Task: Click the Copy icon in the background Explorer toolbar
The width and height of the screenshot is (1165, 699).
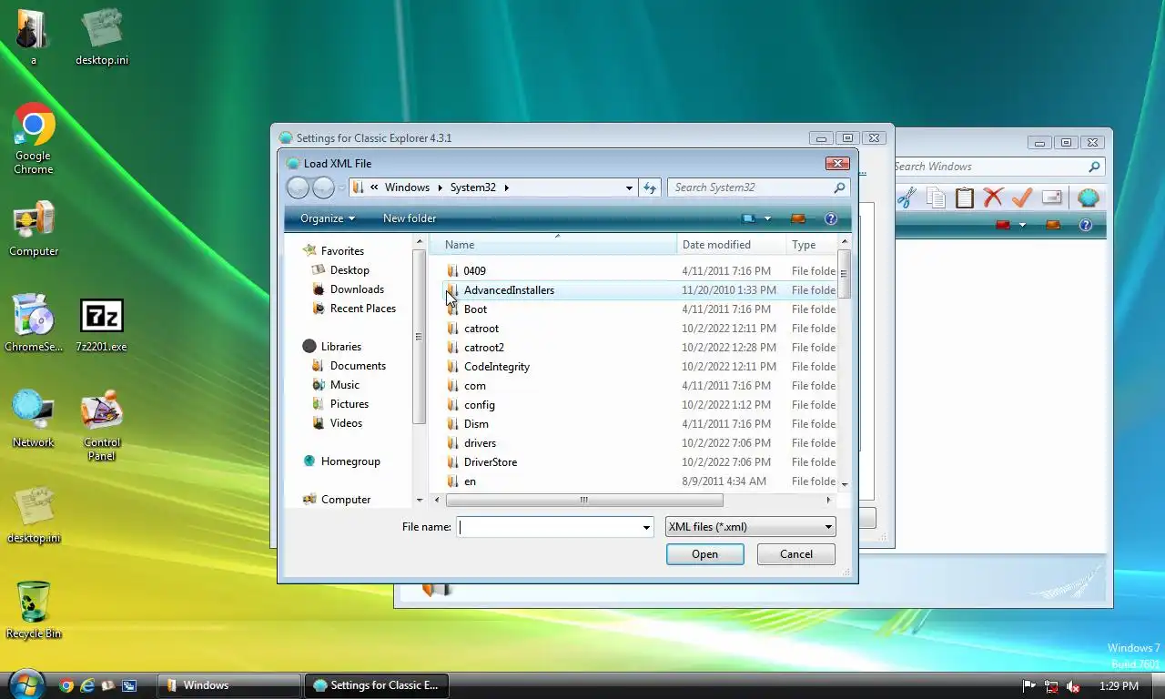Action: click(936, 198)
